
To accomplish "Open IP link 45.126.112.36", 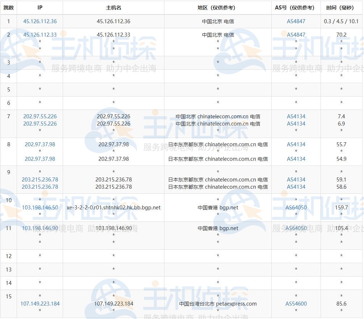I will [x=40, y=21].
